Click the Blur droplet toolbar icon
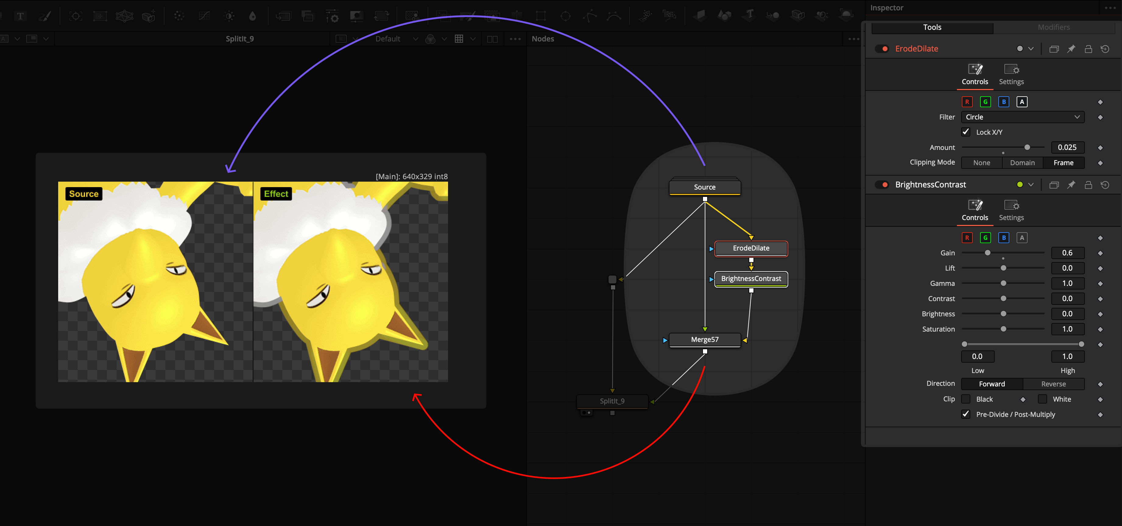The height and width of the screenshot is (526, 1122). click(x=252, y=16)
